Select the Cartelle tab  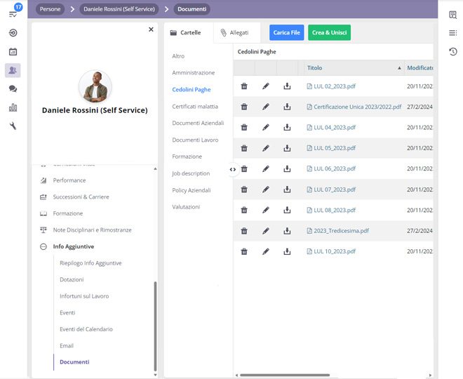point(185,33)
